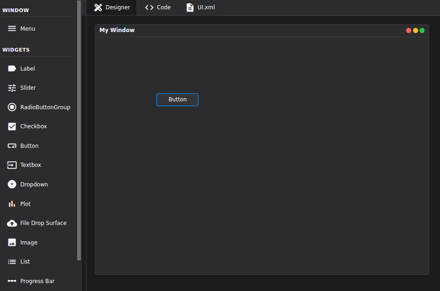This screenshot has height=291, width=440.
Task: Select the My Window title bar
Action: point(117,30)
